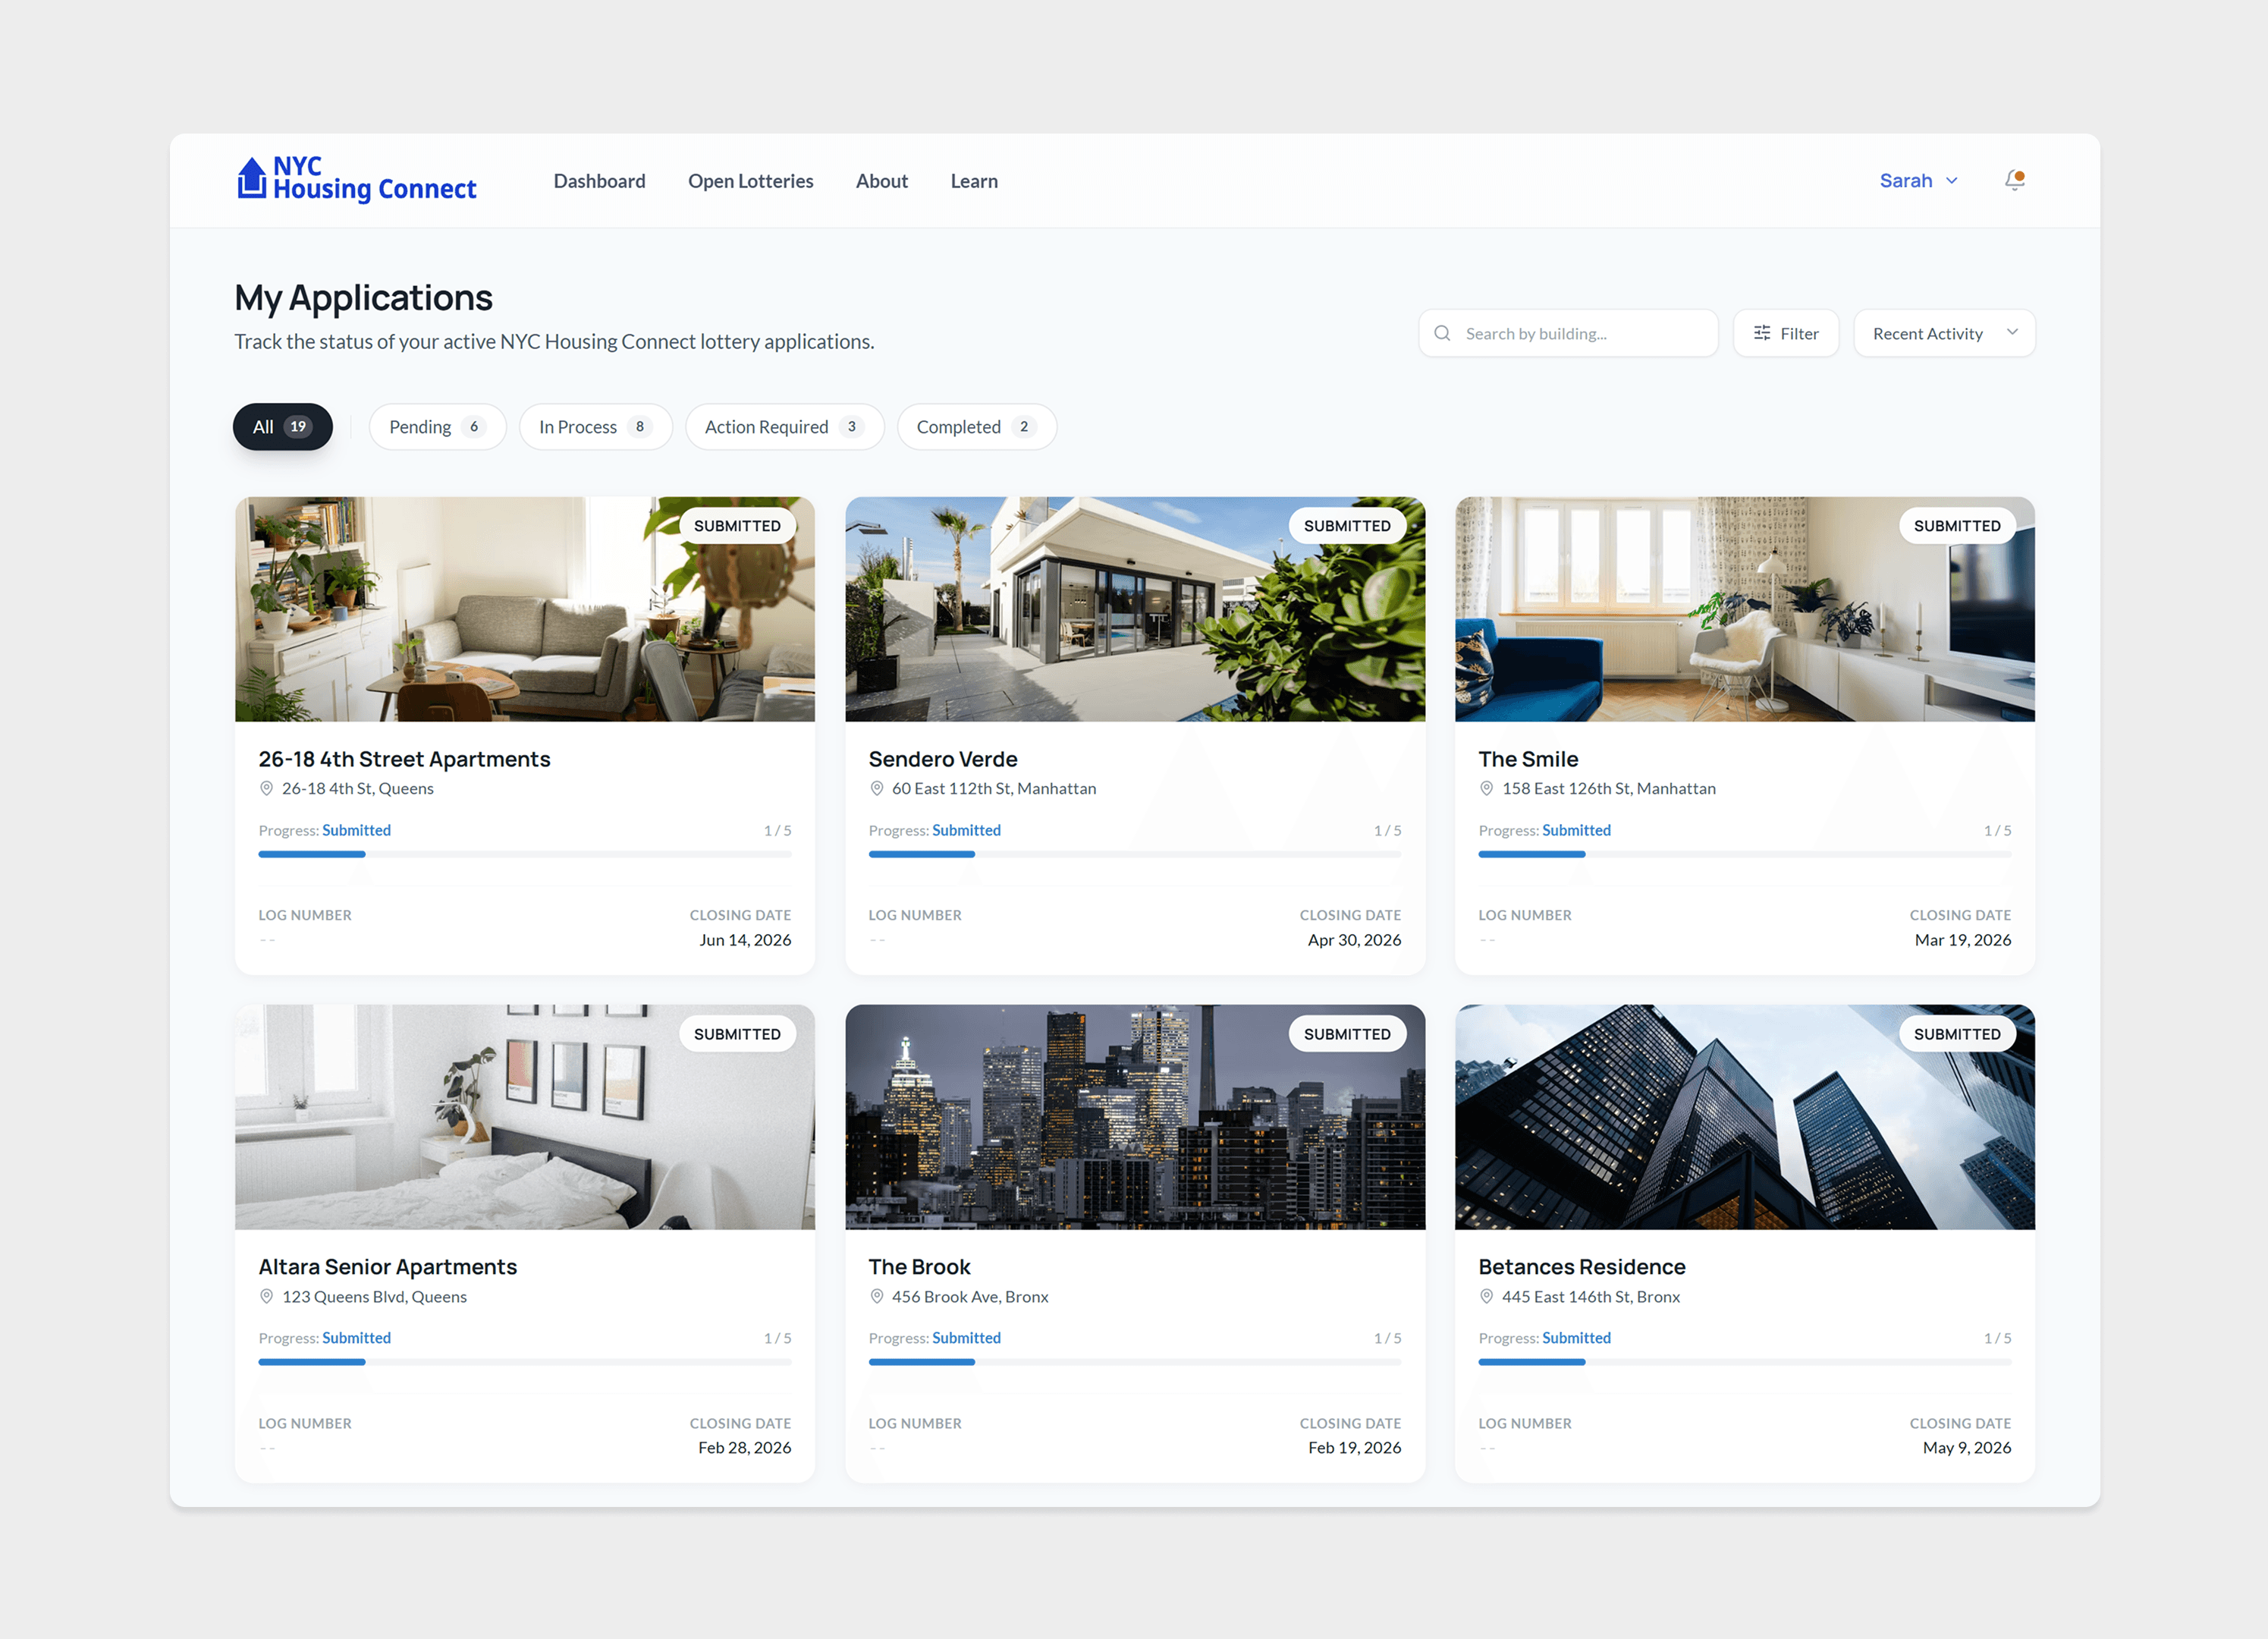
Task: Click the notification bell icon
Action: [x=2014, y=180]
